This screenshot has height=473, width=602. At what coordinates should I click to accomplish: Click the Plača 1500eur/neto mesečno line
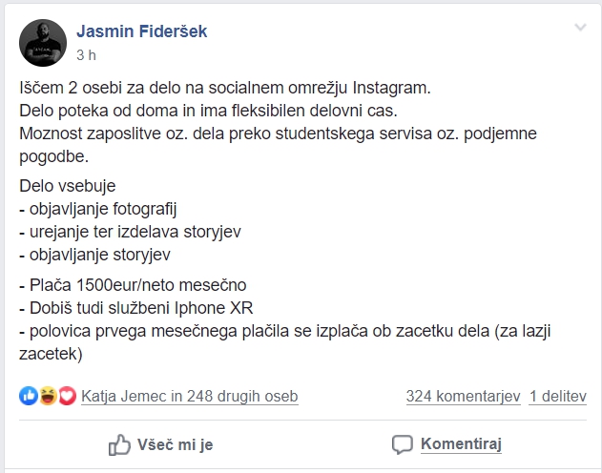133,285
